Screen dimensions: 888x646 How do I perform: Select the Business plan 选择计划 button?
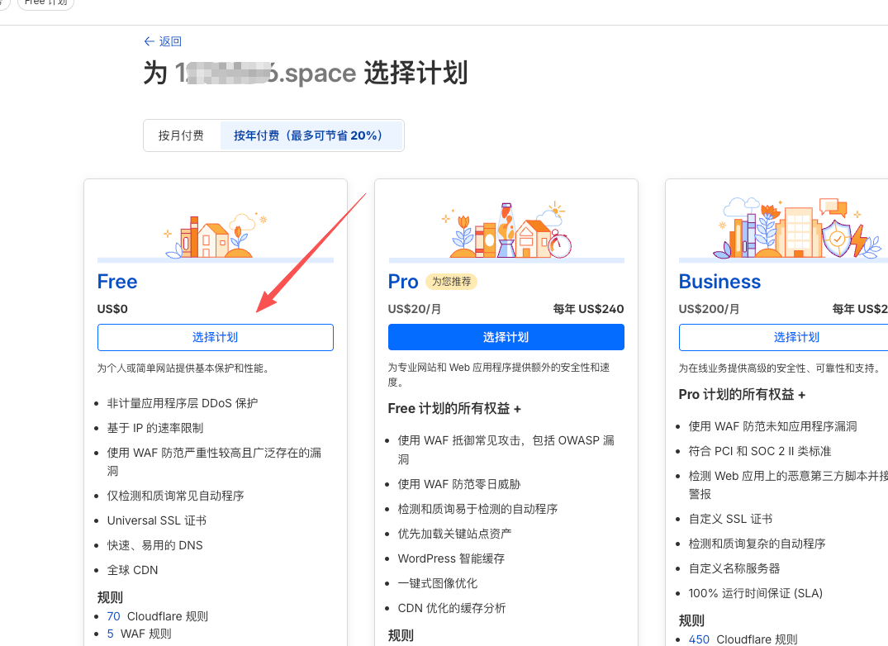796,337
